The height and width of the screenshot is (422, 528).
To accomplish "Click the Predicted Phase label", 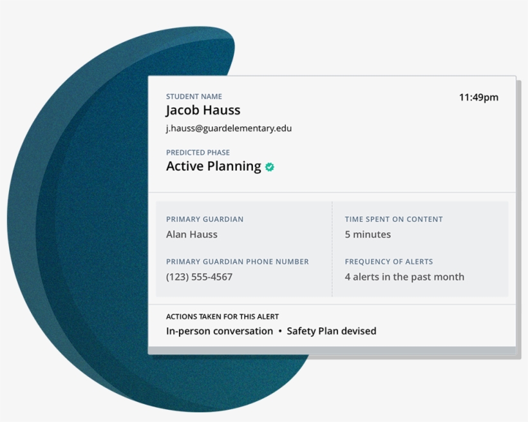I will (198, 153).
